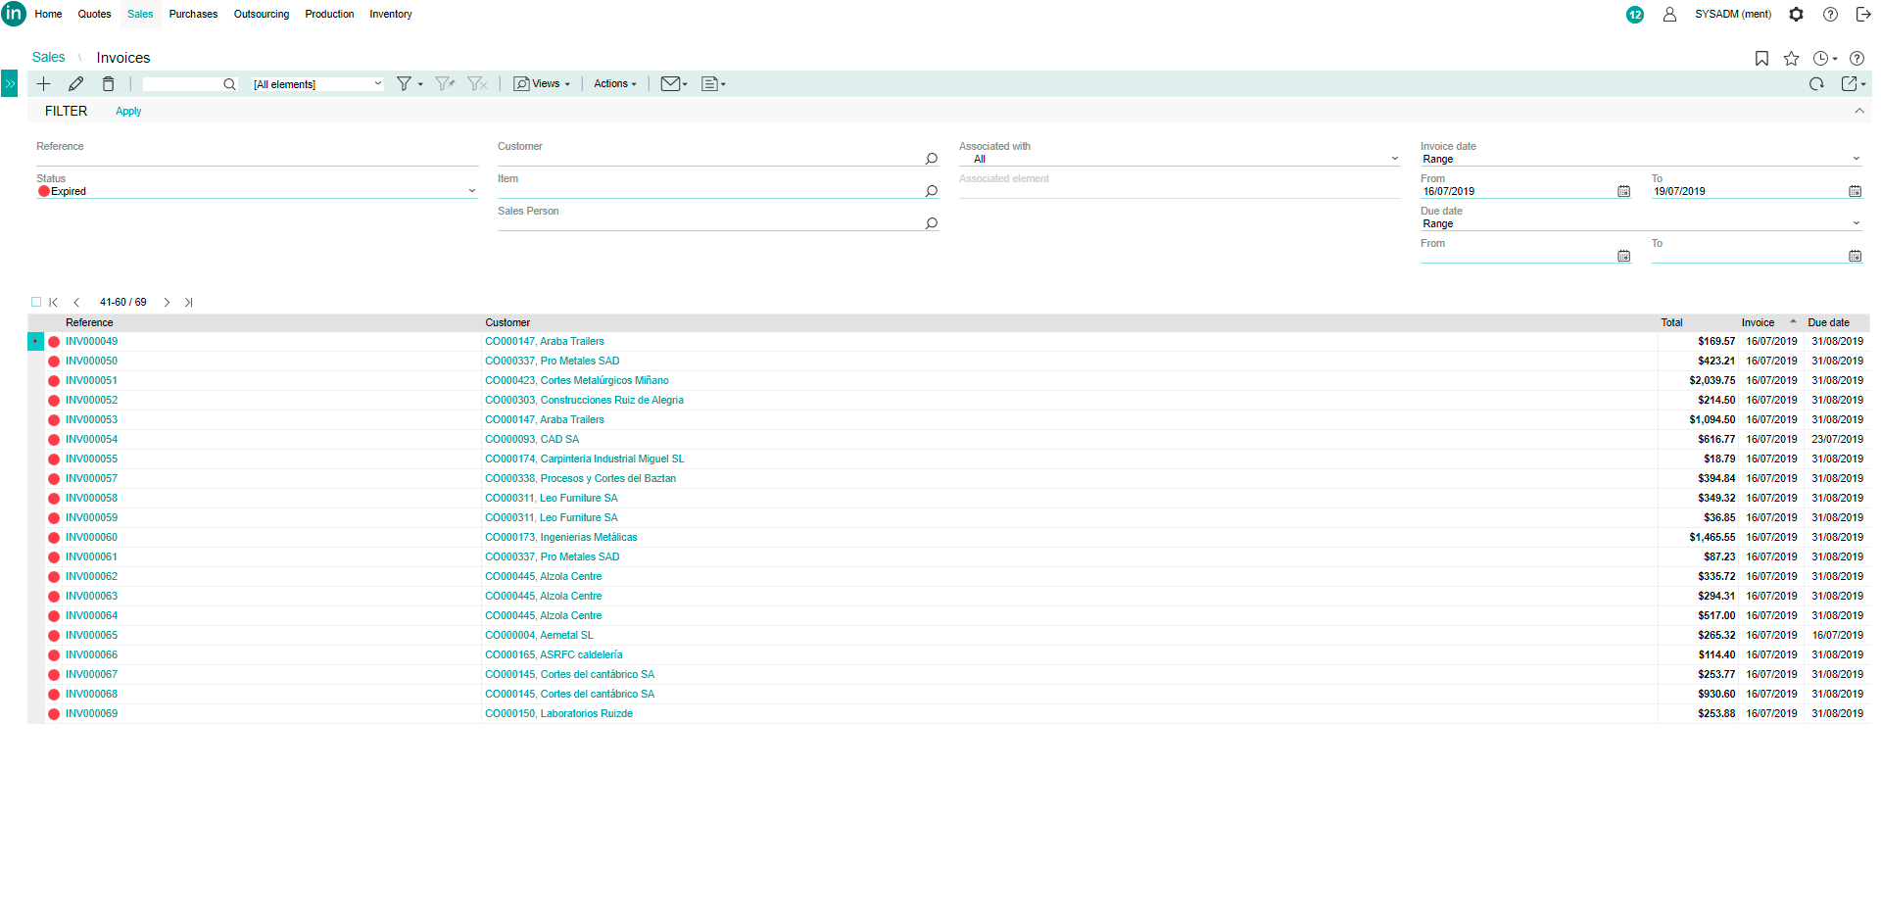Viewport: 1881px width, 918px height.
Task: Click the trash delete icon
Action: point(109,84)
